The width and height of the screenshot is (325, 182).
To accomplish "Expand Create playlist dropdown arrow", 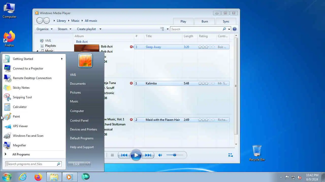I will (100, 29).
